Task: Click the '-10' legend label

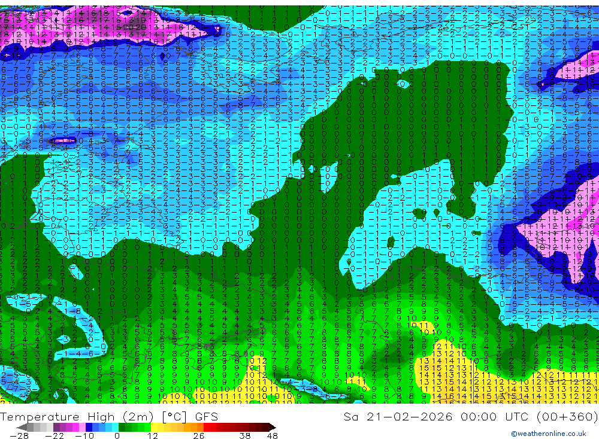Action: [84, 435]
